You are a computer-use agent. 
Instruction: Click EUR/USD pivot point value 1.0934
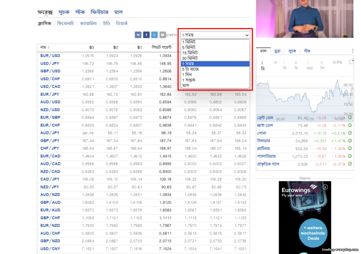point(165,55)
